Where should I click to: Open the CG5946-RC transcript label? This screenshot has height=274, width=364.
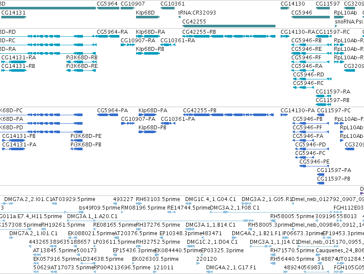click(x=308, y=83)
